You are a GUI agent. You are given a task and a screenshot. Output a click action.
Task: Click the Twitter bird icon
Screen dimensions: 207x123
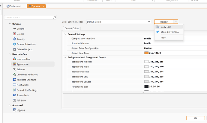click(157, 32)
